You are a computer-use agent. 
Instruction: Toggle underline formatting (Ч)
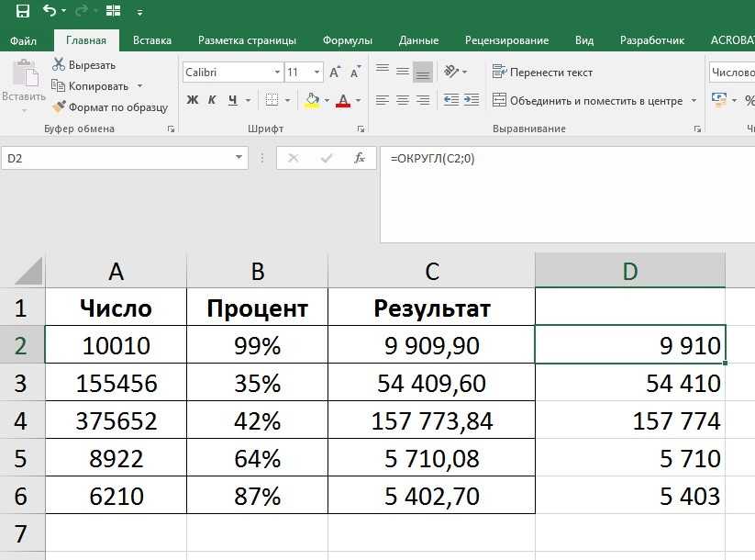pyautogui.click(x=233, y=100)
